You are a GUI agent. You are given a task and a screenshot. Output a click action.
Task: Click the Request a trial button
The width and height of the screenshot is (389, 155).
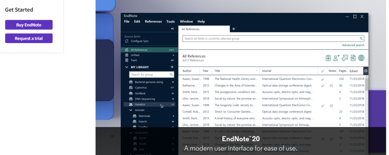click(29, 38)
